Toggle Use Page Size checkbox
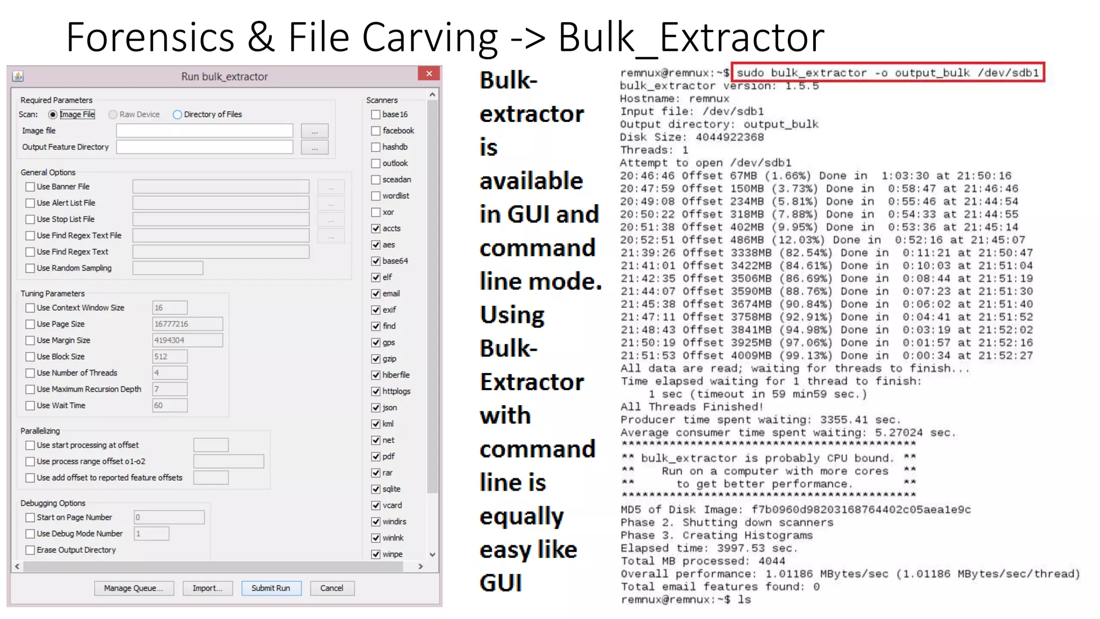 point(30,324)
